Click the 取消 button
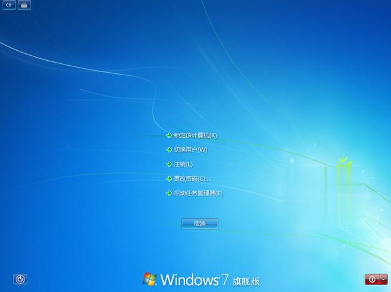 (x=200, y=224)
